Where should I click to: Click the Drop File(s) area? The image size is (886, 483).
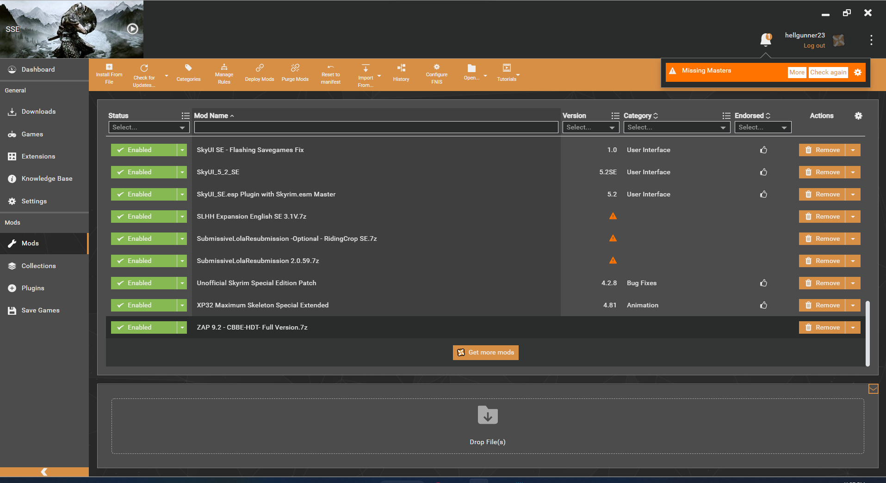point(488,426)
